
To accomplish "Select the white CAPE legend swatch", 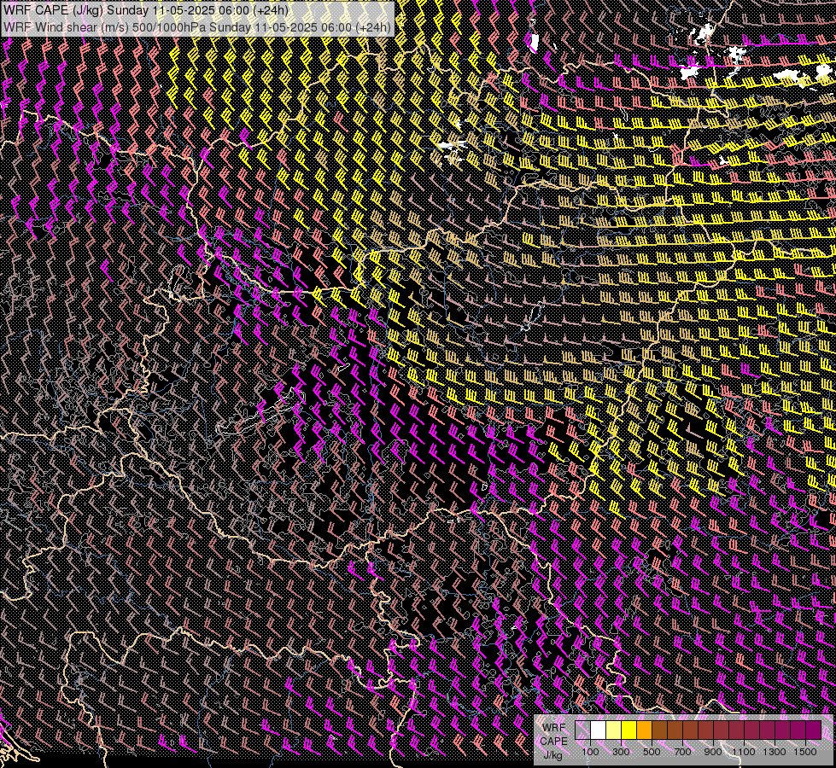I will click(599, 730).
